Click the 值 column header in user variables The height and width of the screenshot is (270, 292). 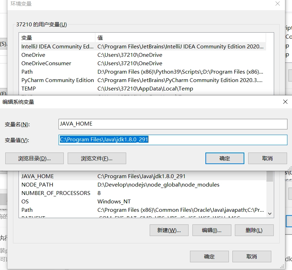point(181,38)
